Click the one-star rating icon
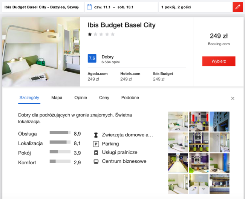The width and height of the screenshot is (245, 199). click(x=90, y=34)
